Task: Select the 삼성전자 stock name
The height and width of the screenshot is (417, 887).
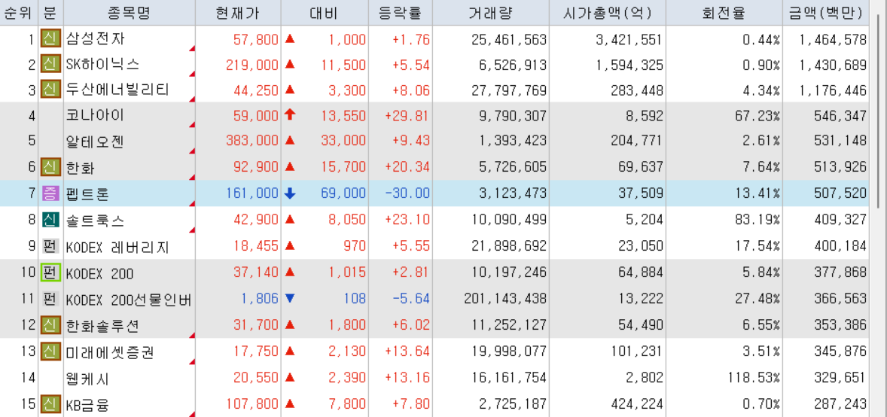Action: click(x=95, y=39)
